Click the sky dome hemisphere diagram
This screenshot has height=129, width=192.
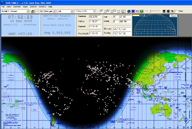click(155, 25)
